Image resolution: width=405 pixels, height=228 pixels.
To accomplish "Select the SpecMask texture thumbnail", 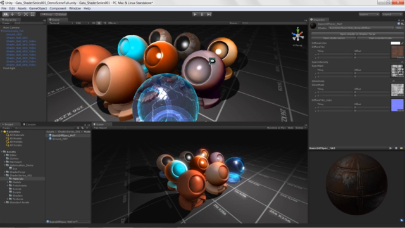I will [x=397, y=71].
